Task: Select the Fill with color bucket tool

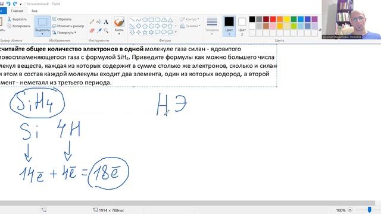Action: tap(99, 22)
